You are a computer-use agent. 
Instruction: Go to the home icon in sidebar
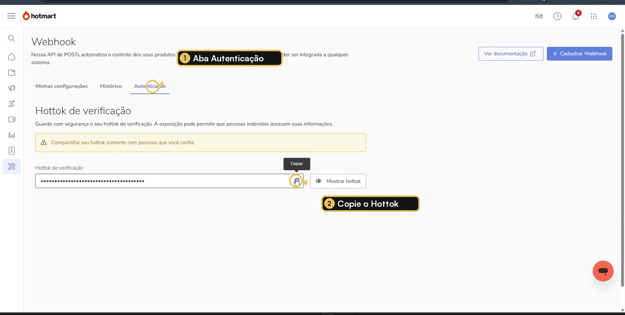pyautogui.click(x=12, y=57)
